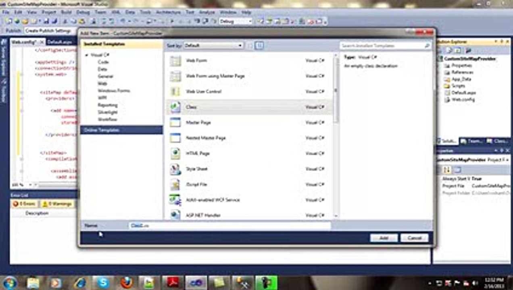Click the search magnifier icon in the Add New Item dialog
Image resolution: width=513 pixels, height=290 pixels.
tap(427, 46)
